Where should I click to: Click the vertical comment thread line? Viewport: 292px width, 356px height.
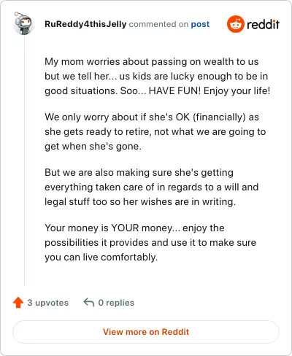click(24, 160)
